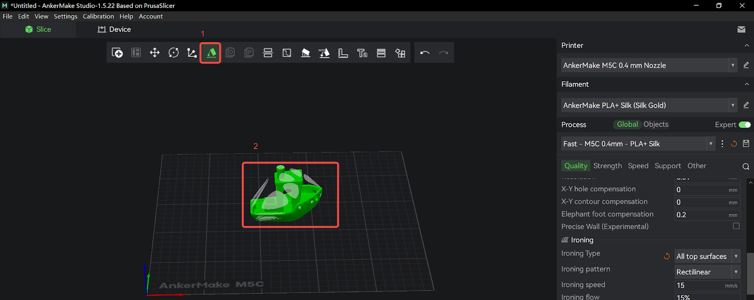Select the Speed settings tab
The width and height of the screenshot is (754, 300).
pyautogui.click(x=638, y=166)
